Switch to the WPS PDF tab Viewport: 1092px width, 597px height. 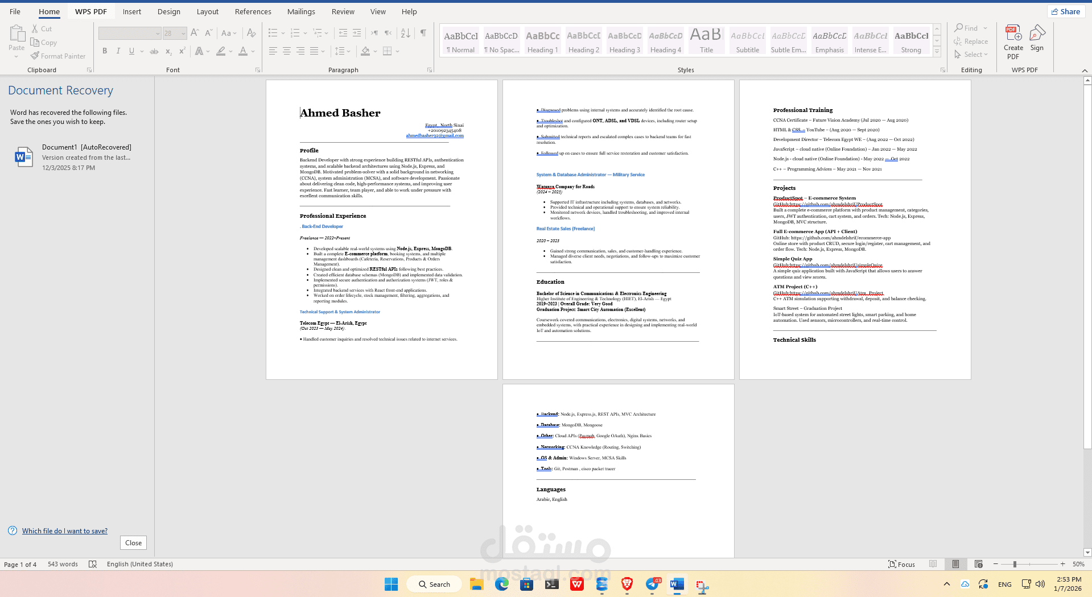91,11
